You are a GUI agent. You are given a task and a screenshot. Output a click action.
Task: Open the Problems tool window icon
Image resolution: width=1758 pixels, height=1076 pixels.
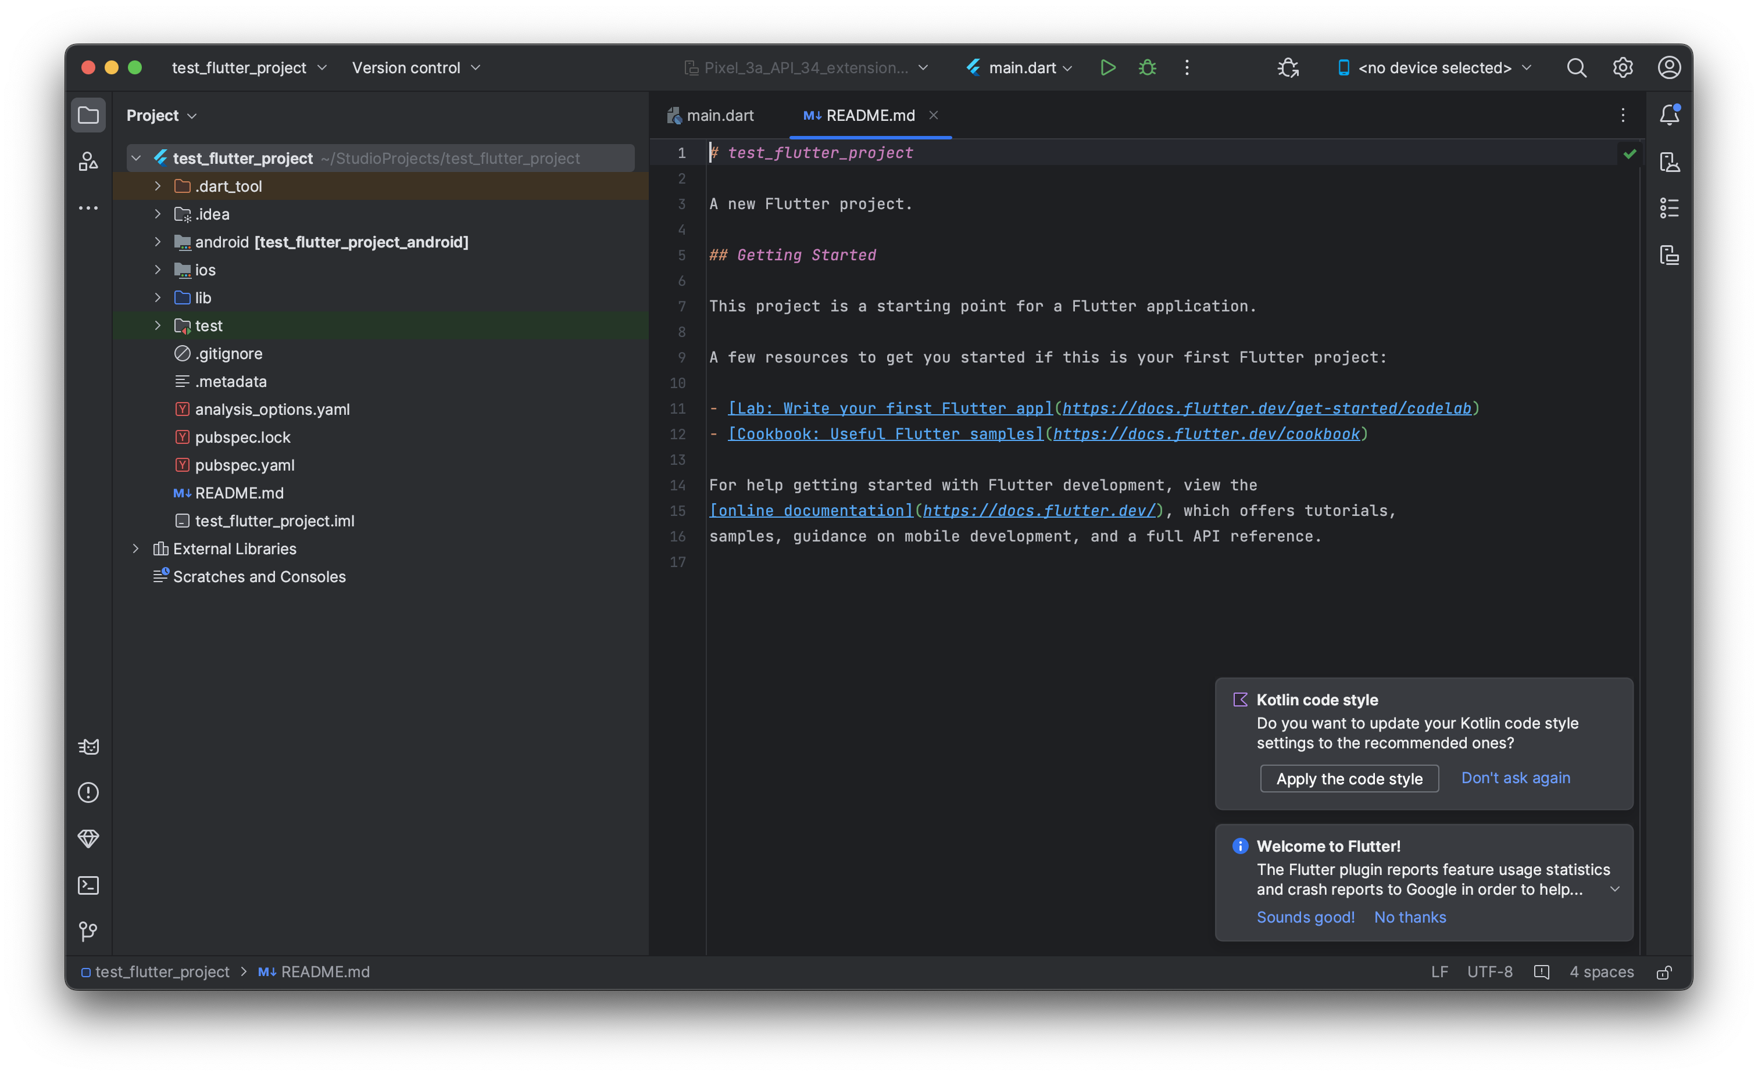click(88, 792)
